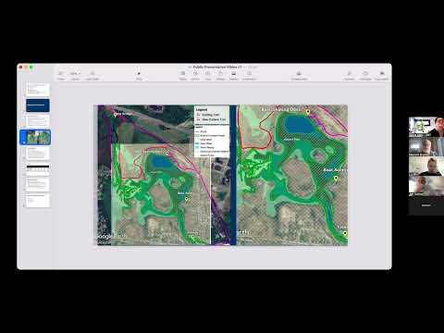Toggle the Animate inspector panel
444x333 pixels.
(x=365, y=75)
